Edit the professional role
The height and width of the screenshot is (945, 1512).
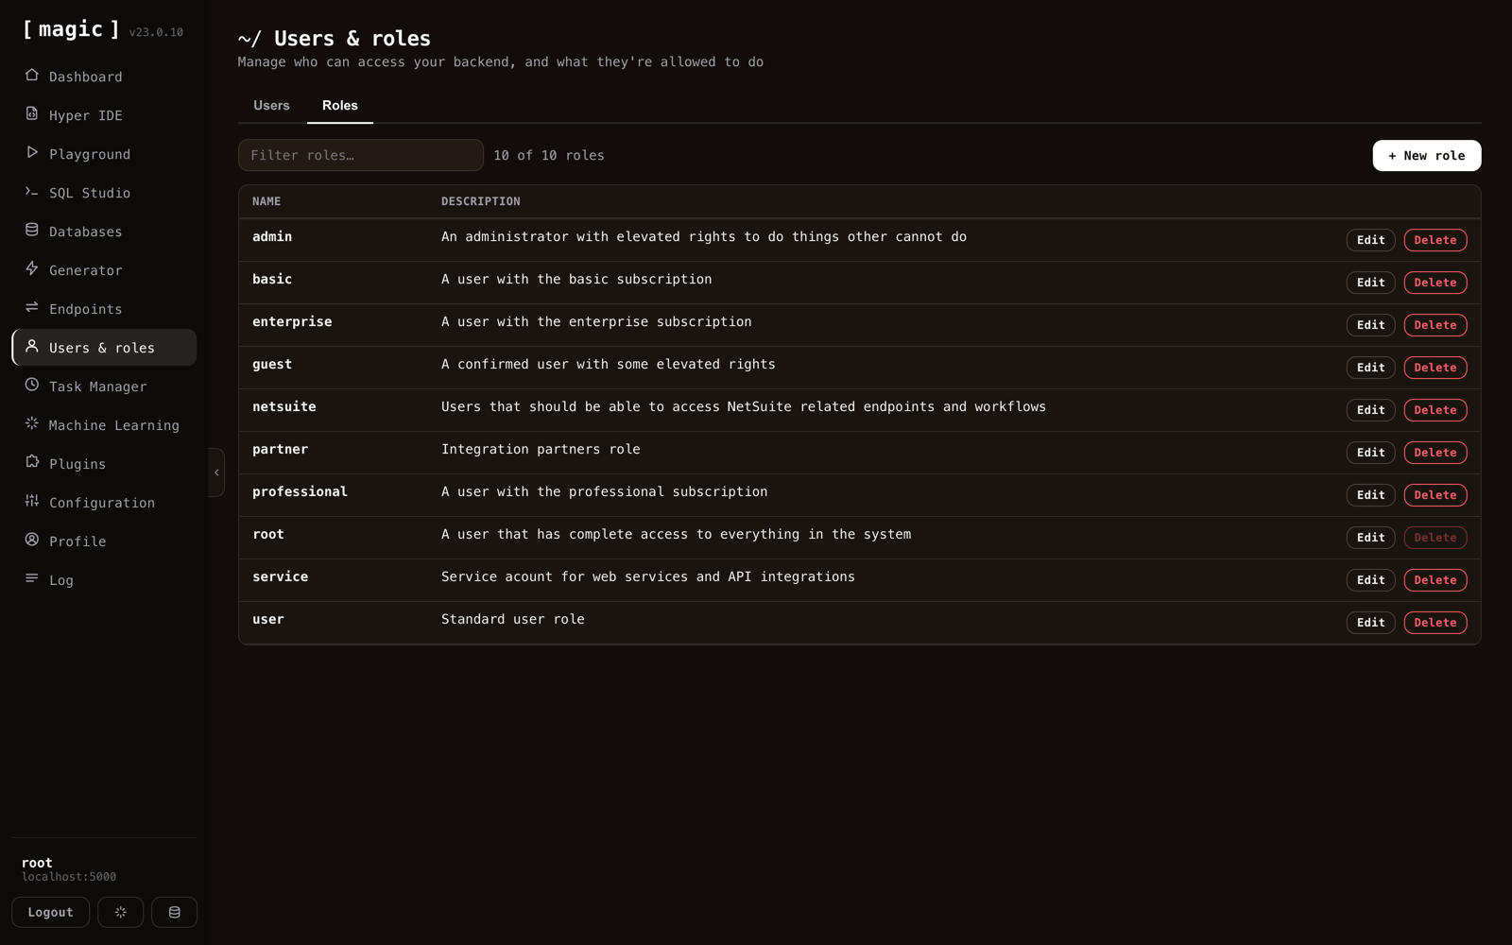[1371, 495]
